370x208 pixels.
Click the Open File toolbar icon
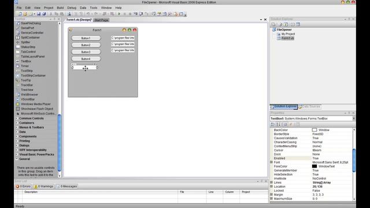coord(25,14)
